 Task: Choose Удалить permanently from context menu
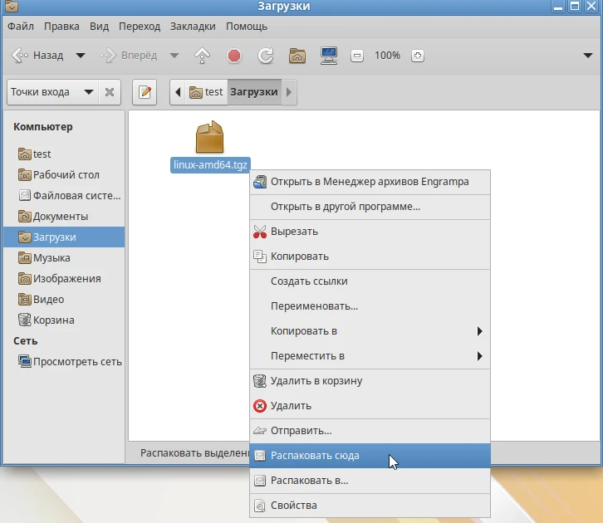(x=370, y=406)
